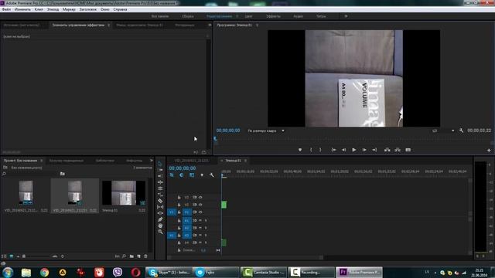Toggle nest sequences insert mode button
The width and height of the screenshot is (495, 278).
172,175
